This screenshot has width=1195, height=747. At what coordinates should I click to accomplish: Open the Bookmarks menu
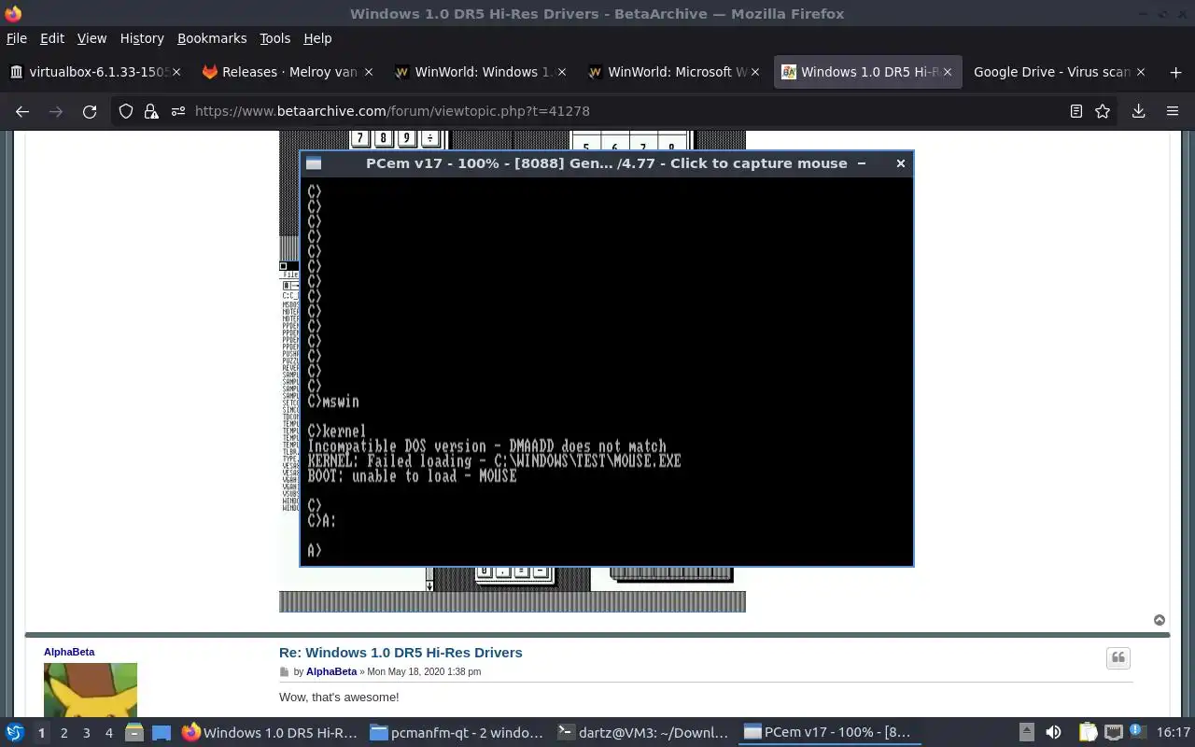click(x=212, y=38)
